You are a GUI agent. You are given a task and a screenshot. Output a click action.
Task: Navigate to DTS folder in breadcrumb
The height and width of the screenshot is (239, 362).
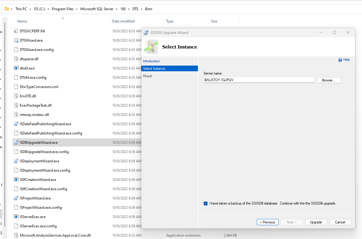135,9
